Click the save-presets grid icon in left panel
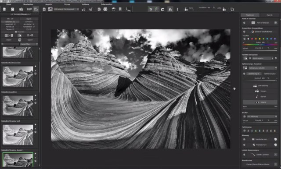Screen dimensions: 281x169 (x=9, y=35)
